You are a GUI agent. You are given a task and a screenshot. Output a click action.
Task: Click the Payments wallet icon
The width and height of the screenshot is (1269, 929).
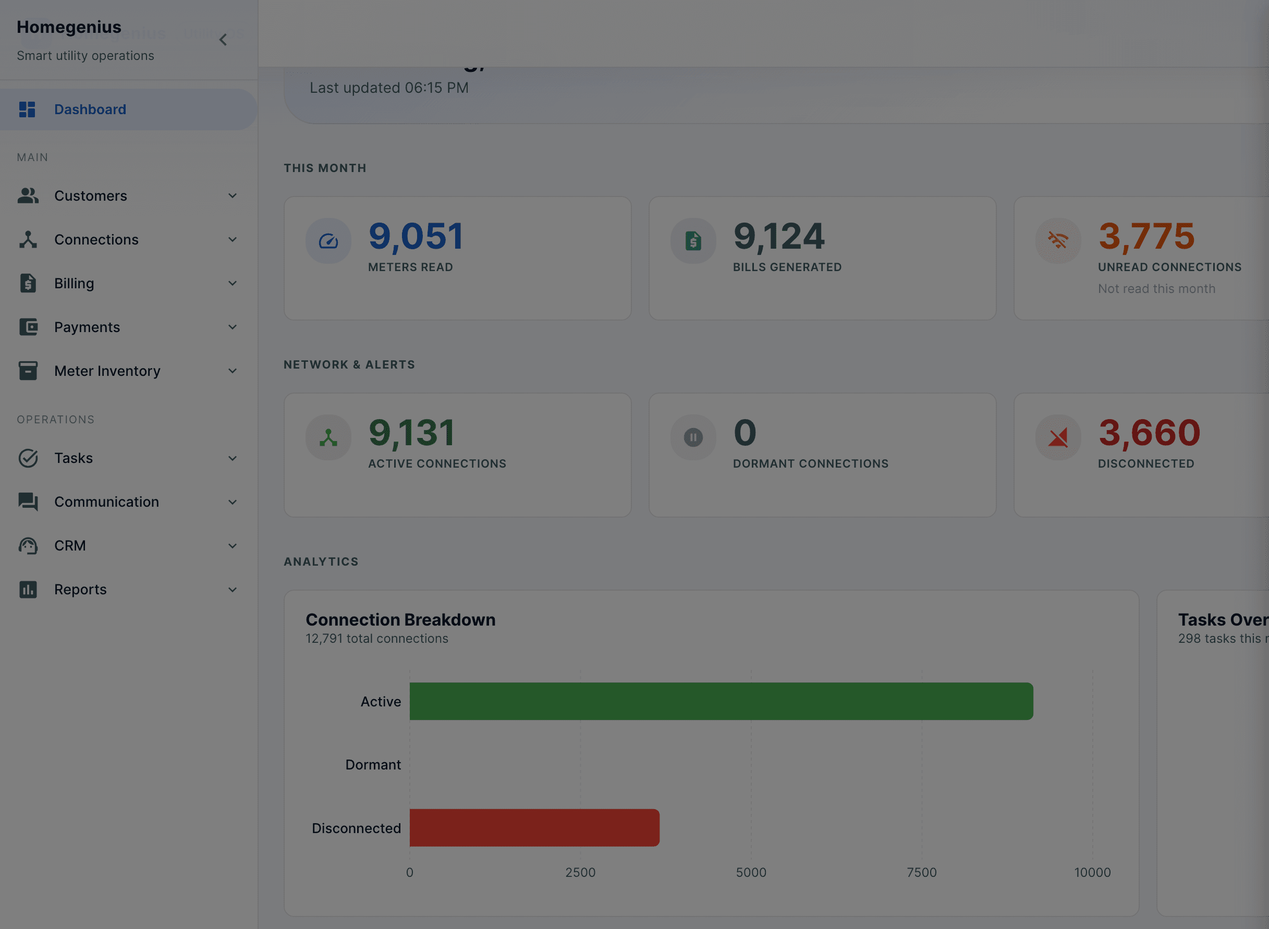tap(28, 327)
